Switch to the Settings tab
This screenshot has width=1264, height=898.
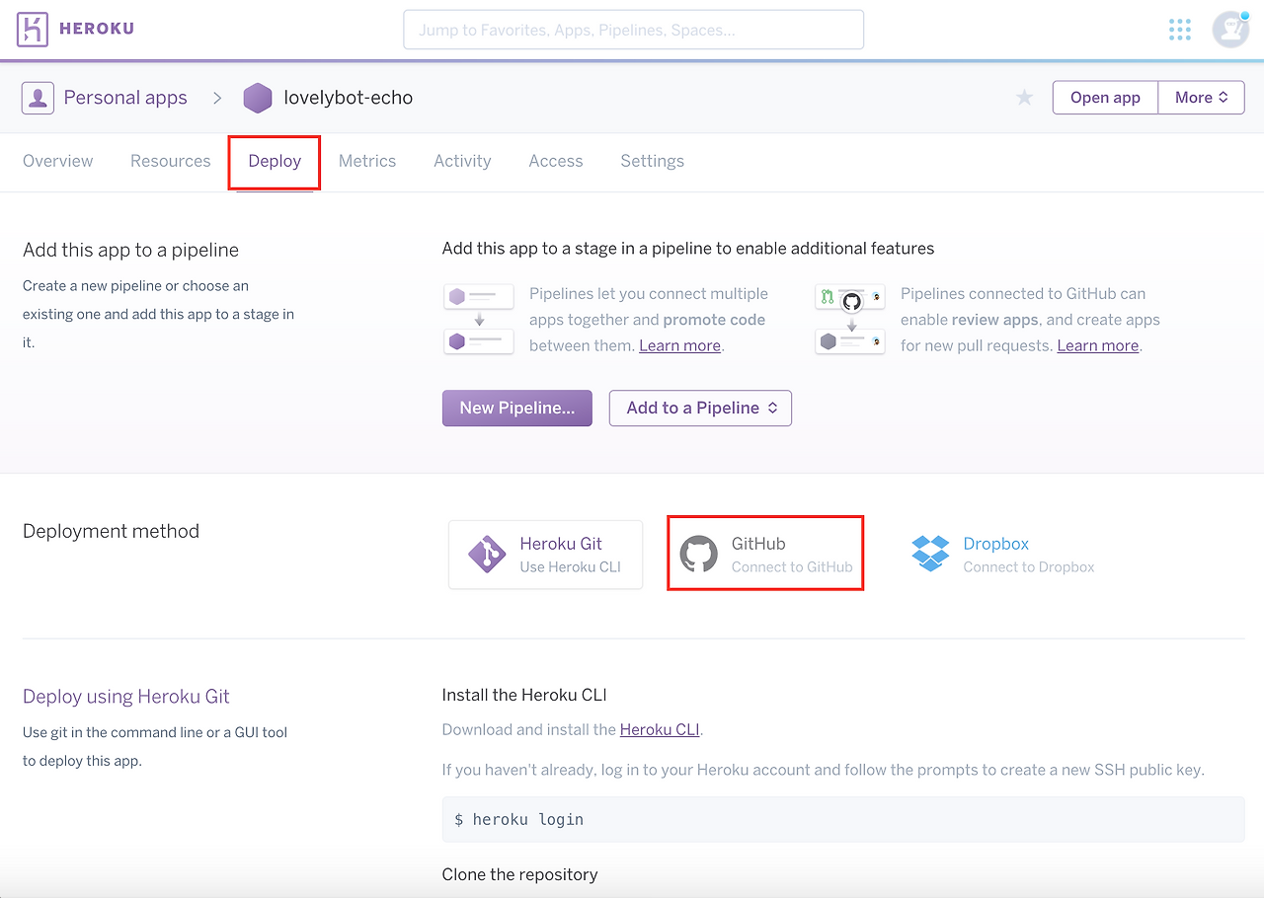pyautogui.click(x=652, y=161)
